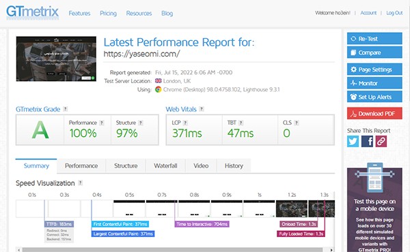The height and width of the screenshot is (252, 410).
Task: Click the Structure score help icon
Action: coord(140,123)
